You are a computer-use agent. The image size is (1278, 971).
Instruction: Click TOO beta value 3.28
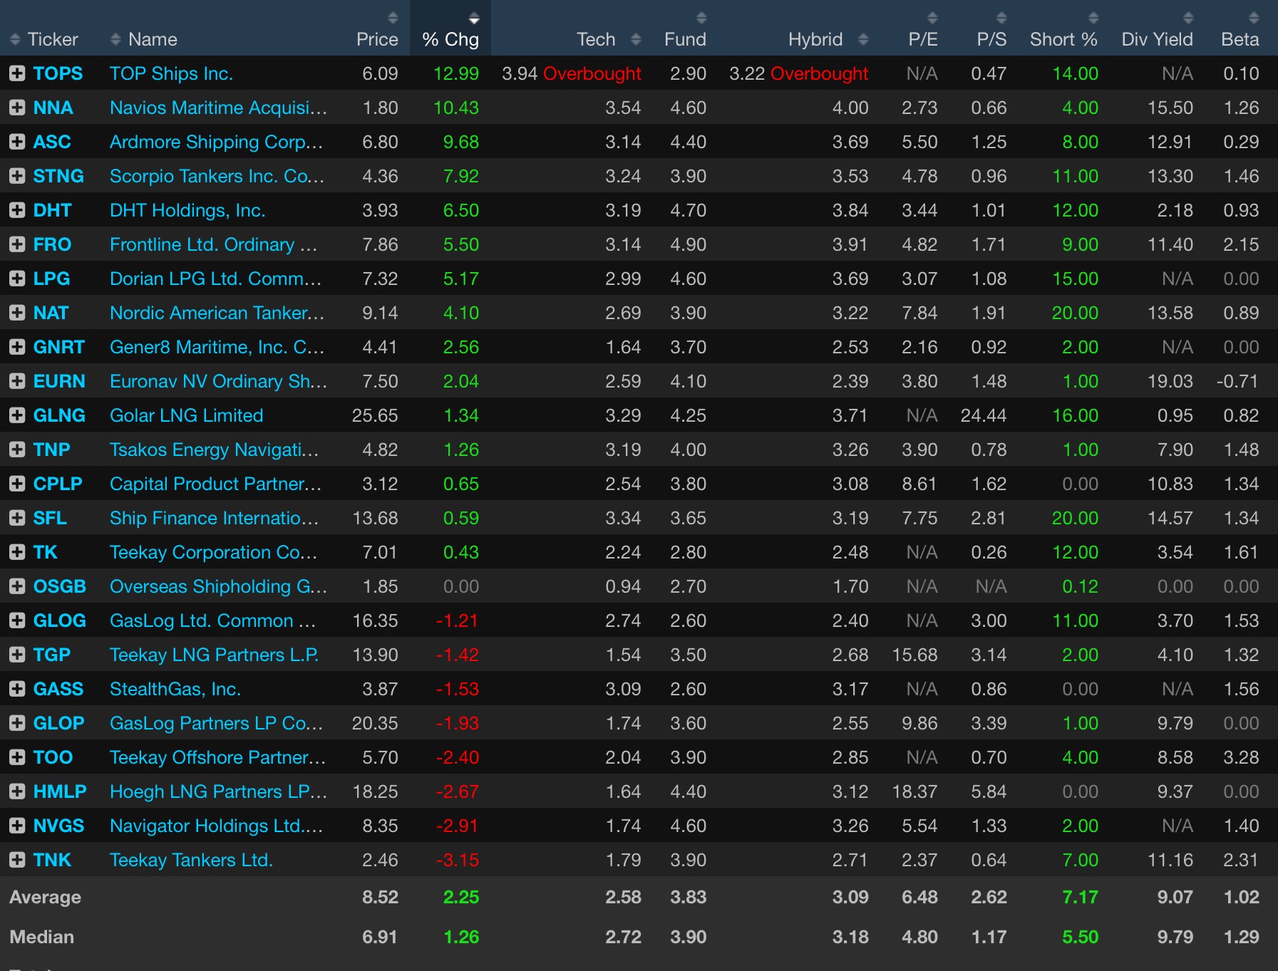(x=1241, y=757)
